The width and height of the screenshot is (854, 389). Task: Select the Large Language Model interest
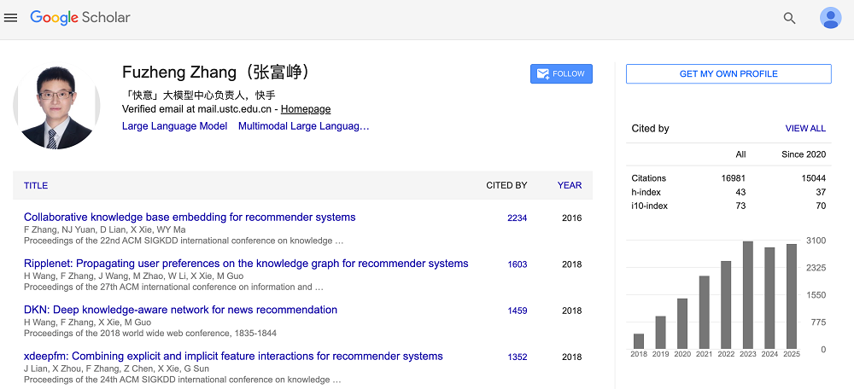point(174,126)
